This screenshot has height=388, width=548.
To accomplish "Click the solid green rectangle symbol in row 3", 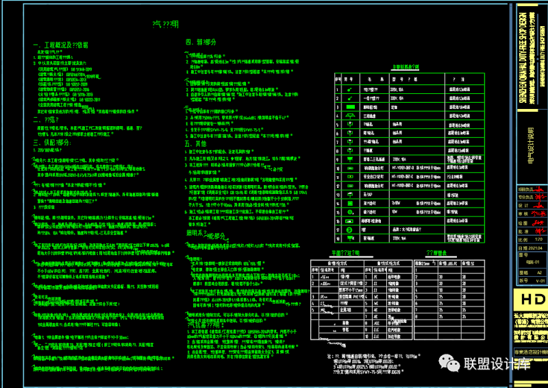I will (x=349, y=107).
